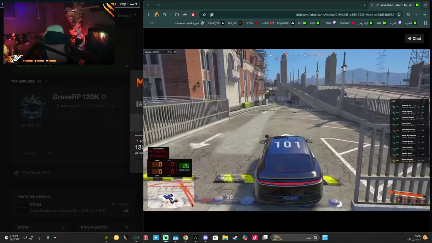Viewport: 432px width, 243px height.
Task: Bookmark this page with the star icon
Action: click(204, 15)
